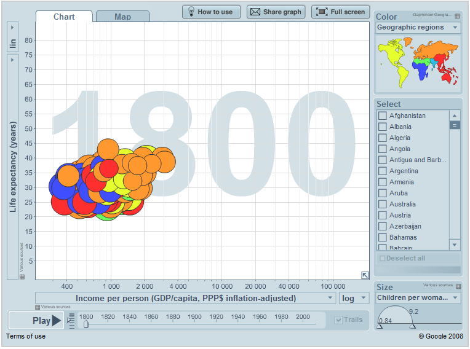Open the Terms of use link
This screenshot has width=470, height=349.
point(26,336)
